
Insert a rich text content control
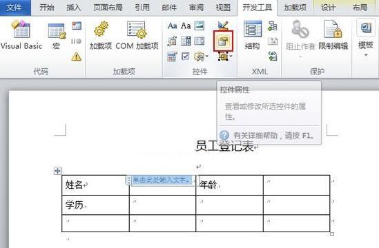(172, 25)
